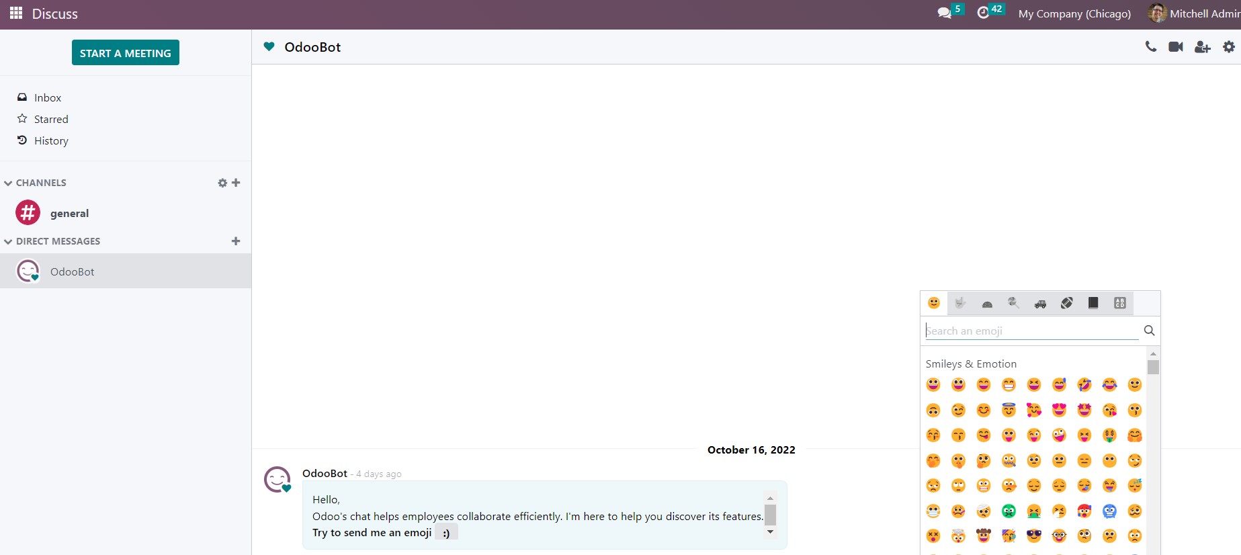Insert the tears of joy emoji
The height and width of the screenshot is (555, 1241).
(1110, 384)
